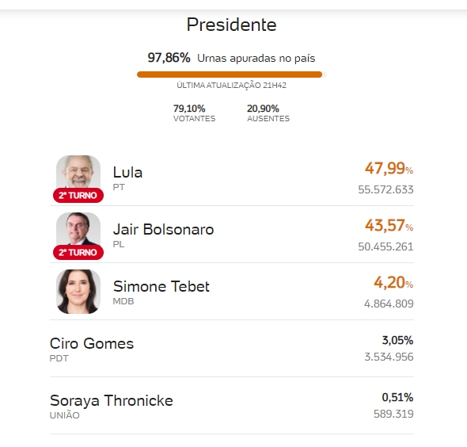The image size is (467, 447).
Task: Click the 97,86% urnas apuradas figure
Action: tap(169, 58)
